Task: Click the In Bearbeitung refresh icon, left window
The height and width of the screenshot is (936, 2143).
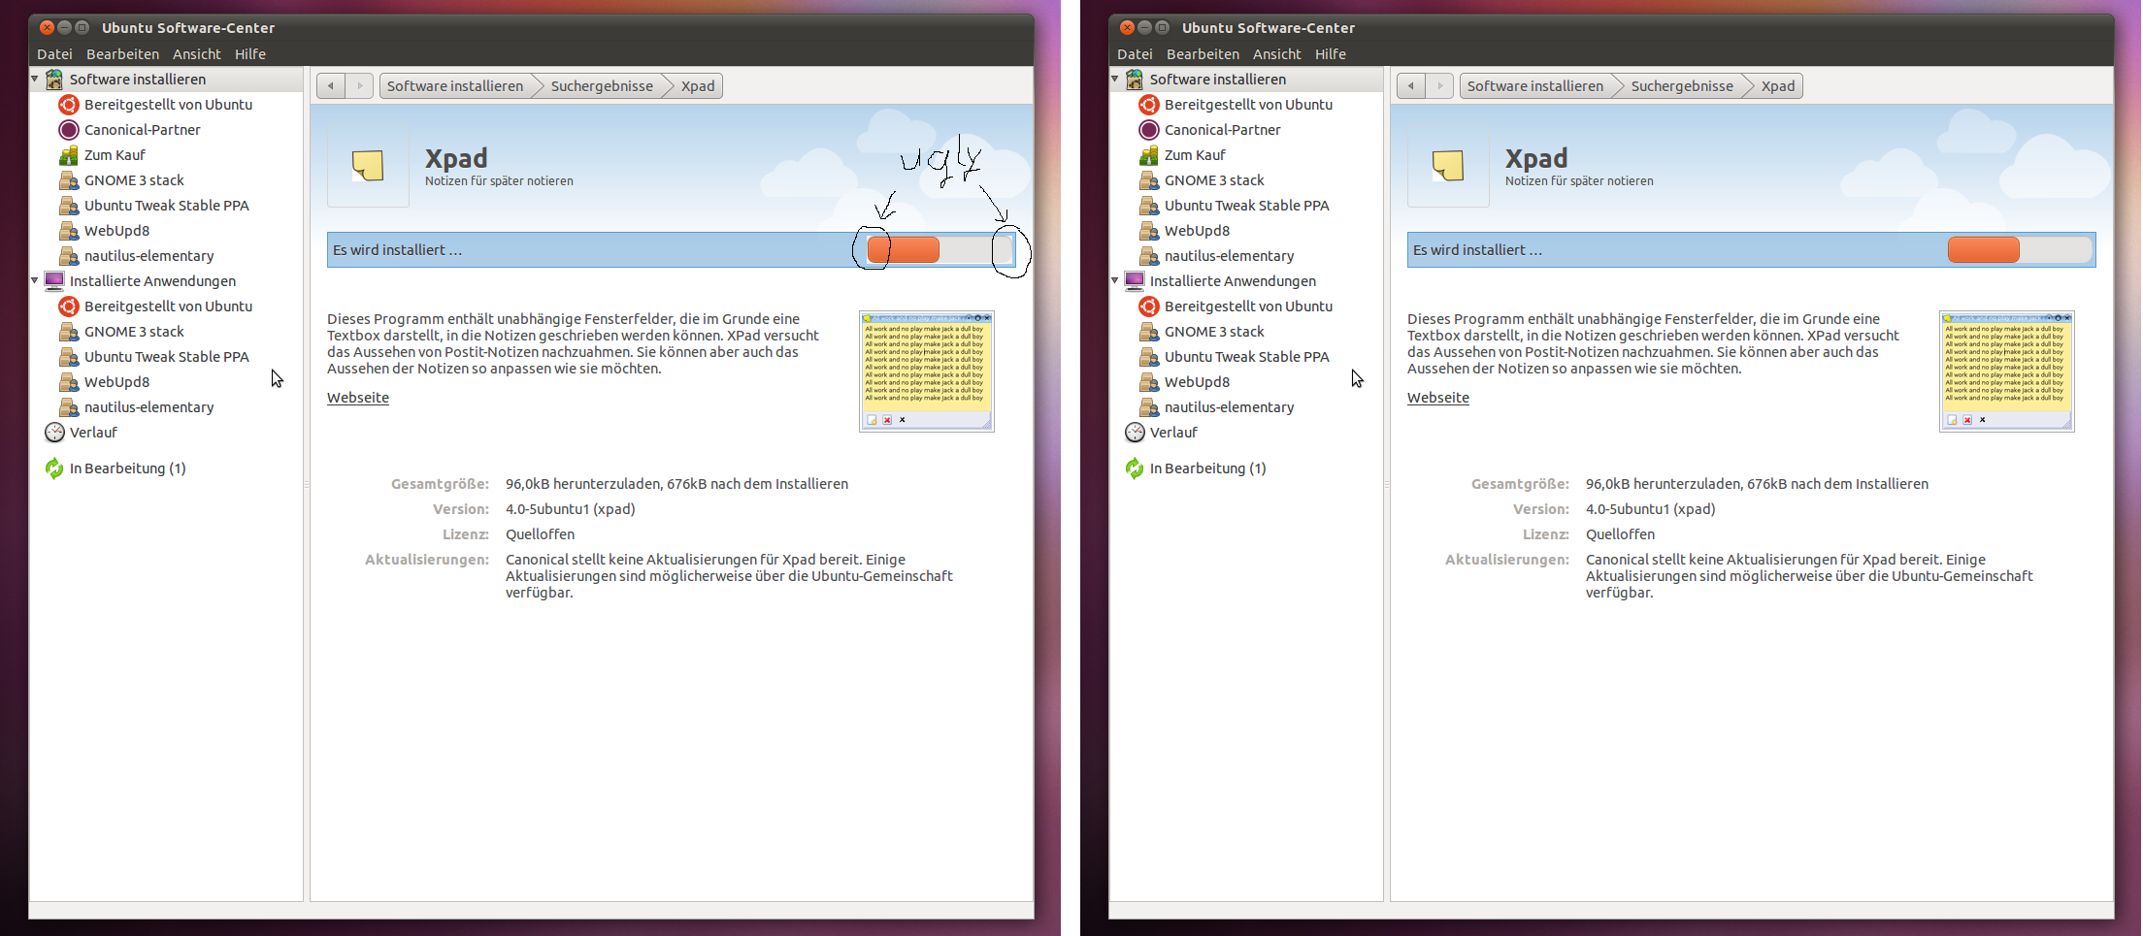Action: [x=54, y=468]
